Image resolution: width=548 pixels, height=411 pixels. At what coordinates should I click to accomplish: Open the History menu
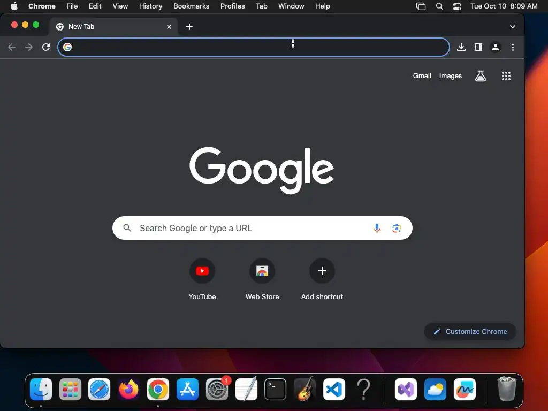pos(150,6)
